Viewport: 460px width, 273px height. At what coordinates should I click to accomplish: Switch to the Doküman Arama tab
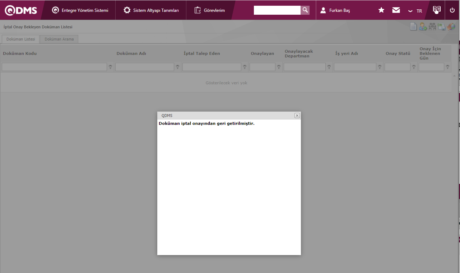coord(59,39)
